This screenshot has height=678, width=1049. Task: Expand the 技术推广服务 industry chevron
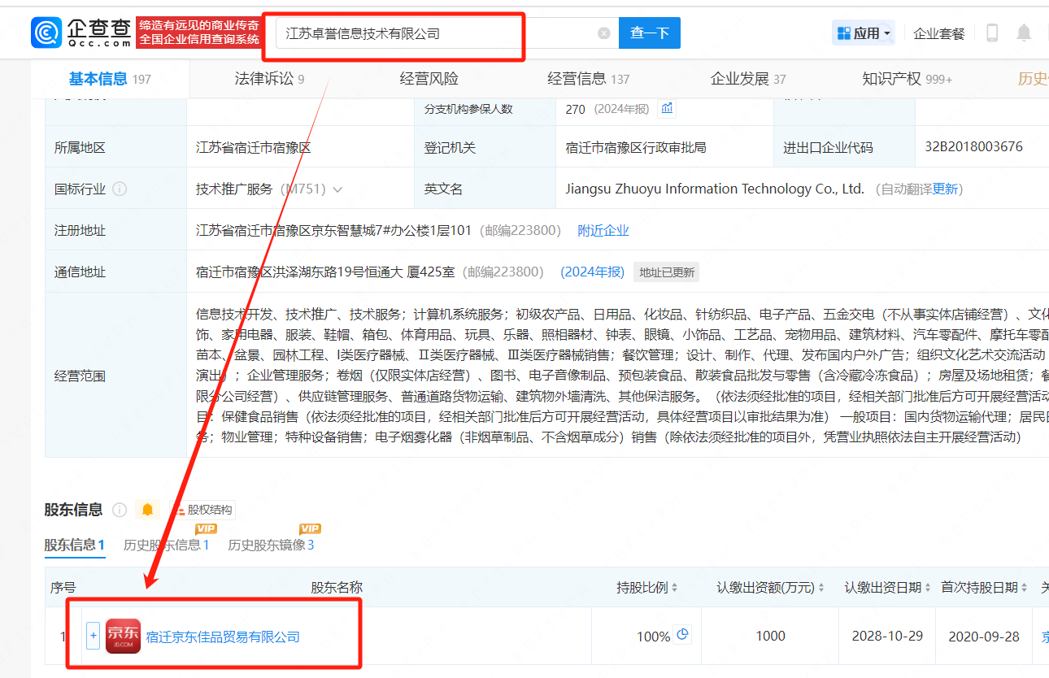click(337, 189)
